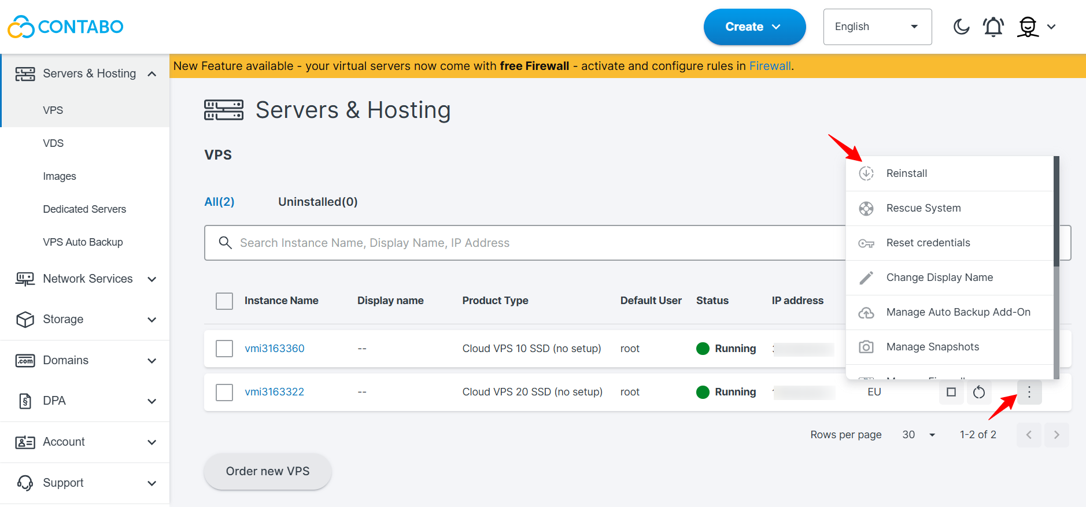
Task: Go to next page arrow
Action: 1057,435
